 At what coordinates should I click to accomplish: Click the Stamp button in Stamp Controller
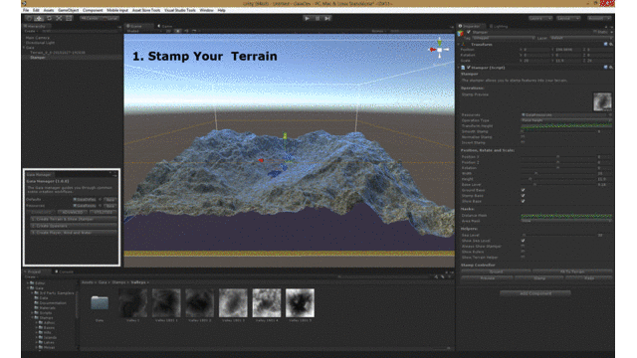coord(539,278)
